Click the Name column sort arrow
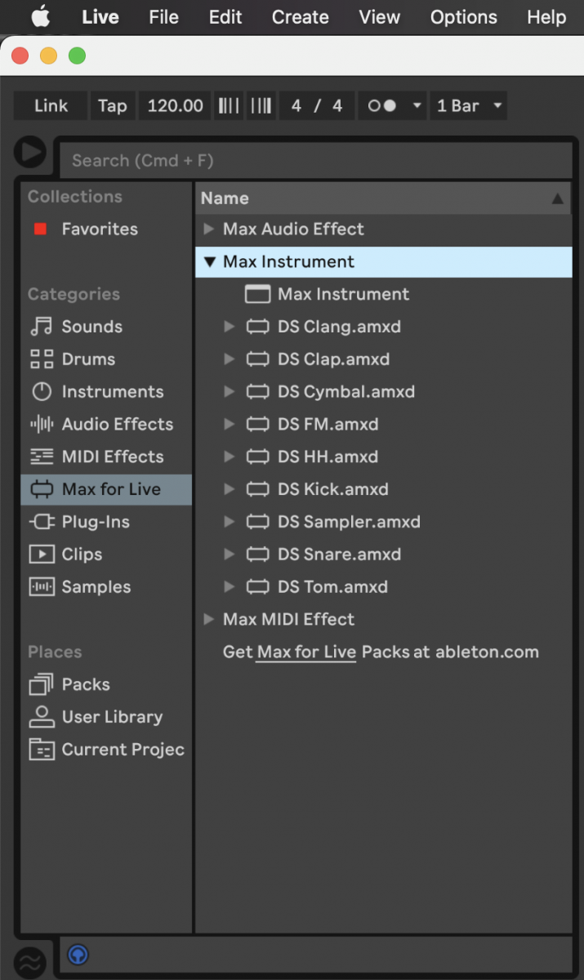 click(x=558, y=198)
